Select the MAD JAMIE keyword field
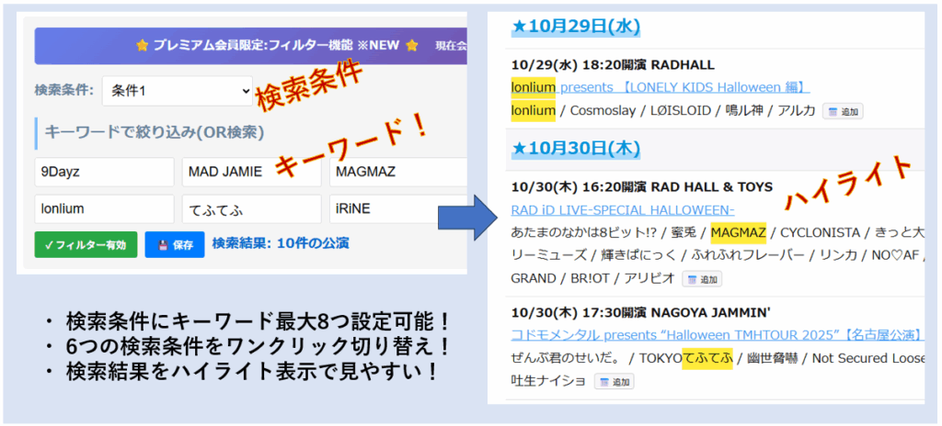 251,172
